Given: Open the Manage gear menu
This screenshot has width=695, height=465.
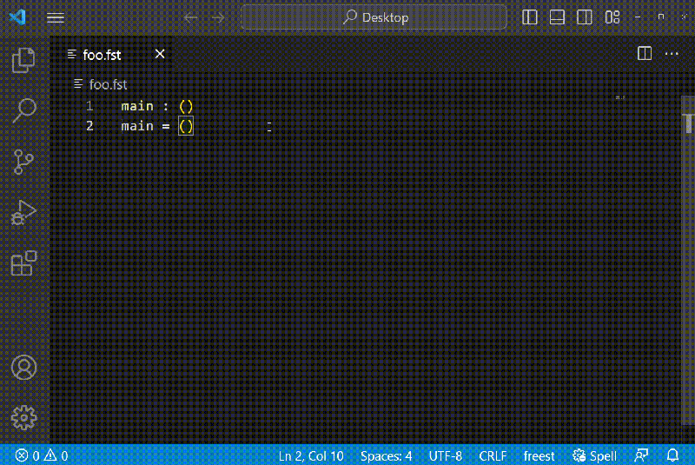Looking at the screenshot, I should click(x=24, y=417).
